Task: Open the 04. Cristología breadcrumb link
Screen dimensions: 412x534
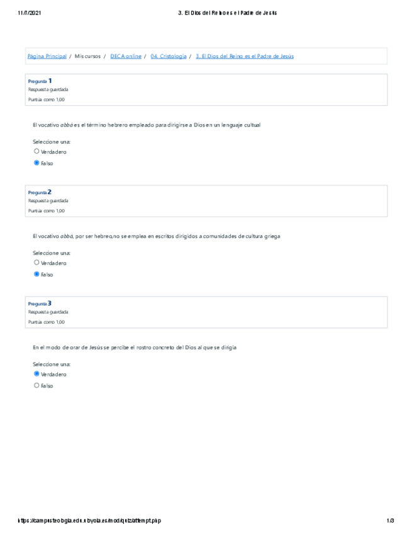Action: pyautogui.click(x=169, y=57)
